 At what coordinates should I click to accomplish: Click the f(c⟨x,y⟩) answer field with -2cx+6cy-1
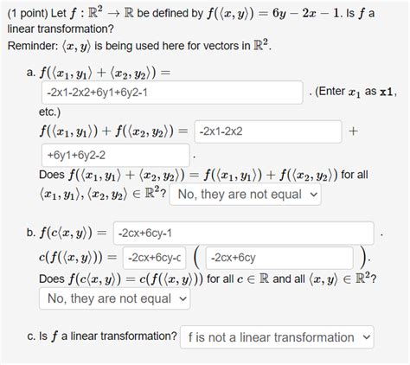click(x=244, y=233)
